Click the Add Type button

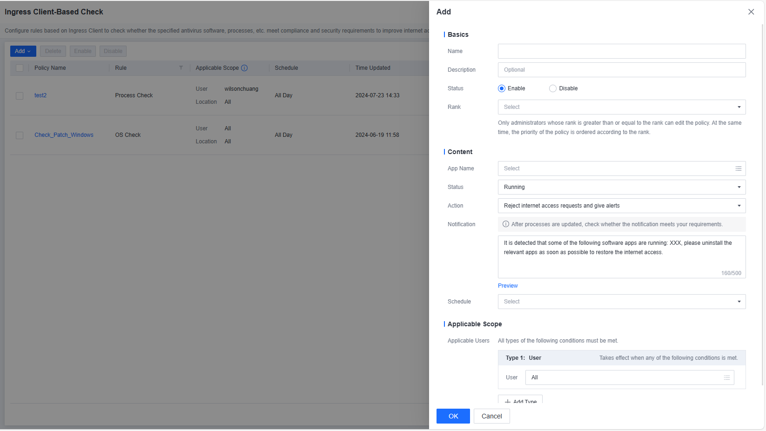[x=520, y=399]
